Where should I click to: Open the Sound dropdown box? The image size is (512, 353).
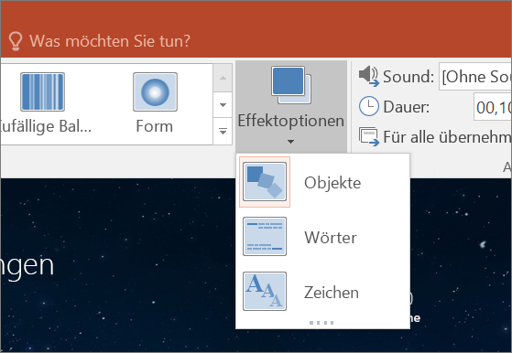tap(475, 77)
